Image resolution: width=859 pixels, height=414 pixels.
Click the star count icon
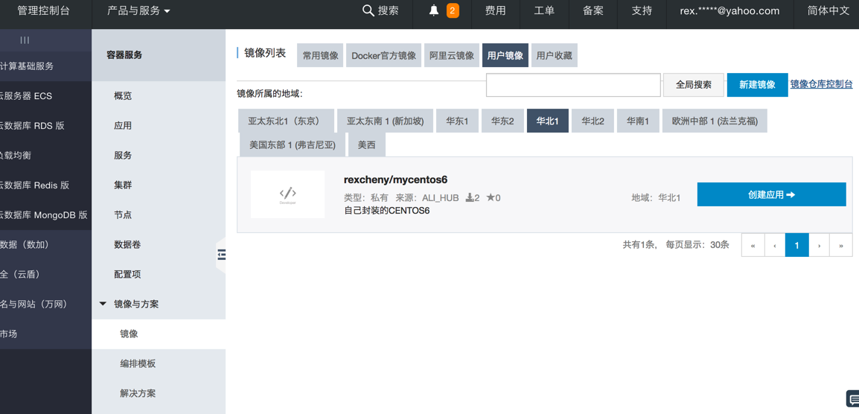[491, 197]
